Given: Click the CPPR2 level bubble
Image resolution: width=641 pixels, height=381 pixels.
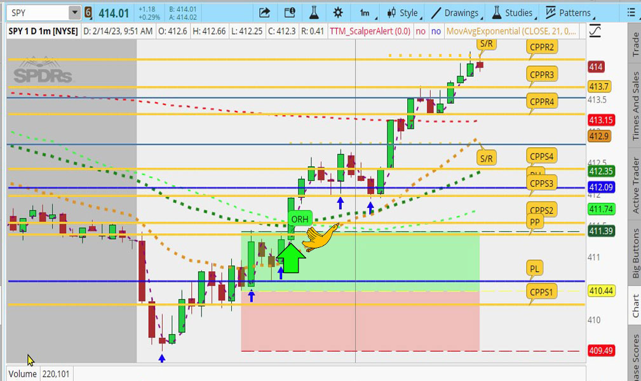Looking at the screenshot, I should point(542,48).
